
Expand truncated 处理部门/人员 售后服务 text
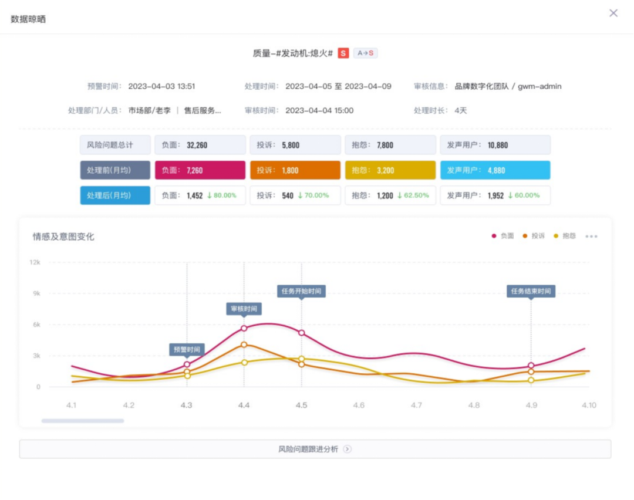tap(203, 110)
